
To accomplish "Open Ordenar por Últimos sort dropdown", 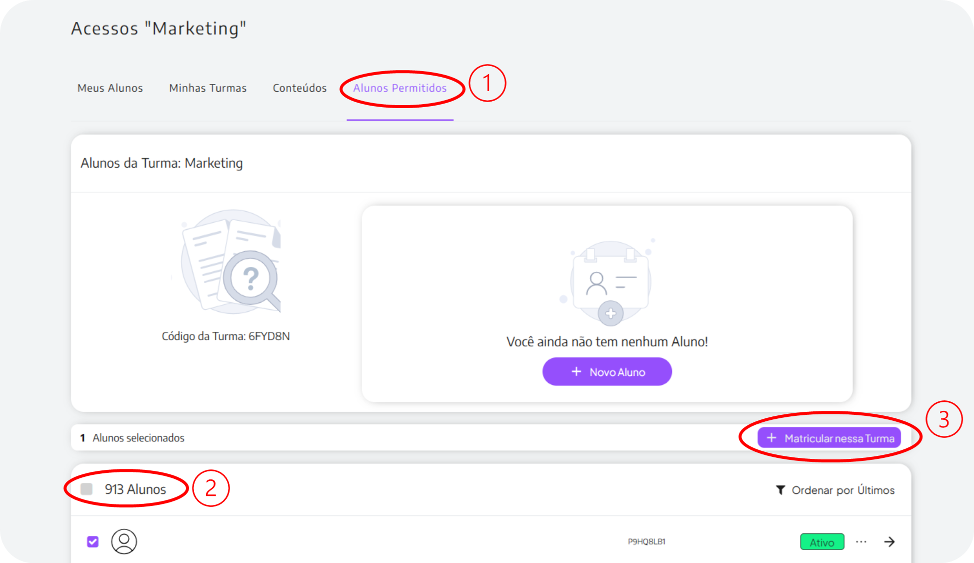I will click(x=842, y=490).
